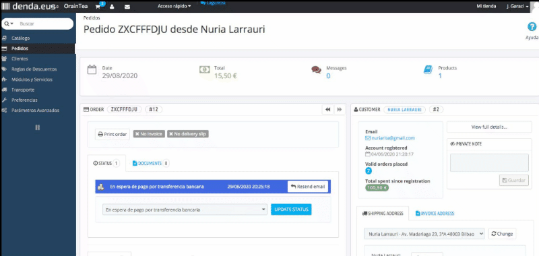This screenshot has width=539, height=256.
Task: Click the speech bubbles Messages icon
Action: click(x=316, y=70)
